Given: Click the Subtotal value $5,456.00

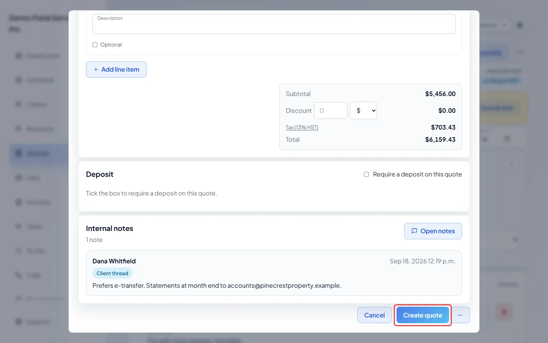Looking at the screenshot, I should tap(440, 94).
